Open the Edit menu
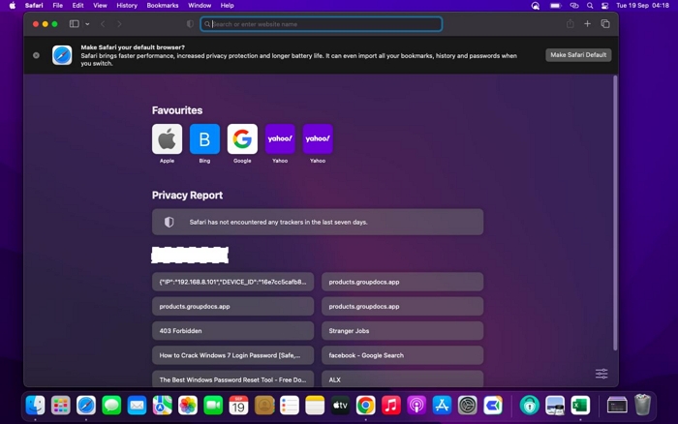 [x=77, y=6]
